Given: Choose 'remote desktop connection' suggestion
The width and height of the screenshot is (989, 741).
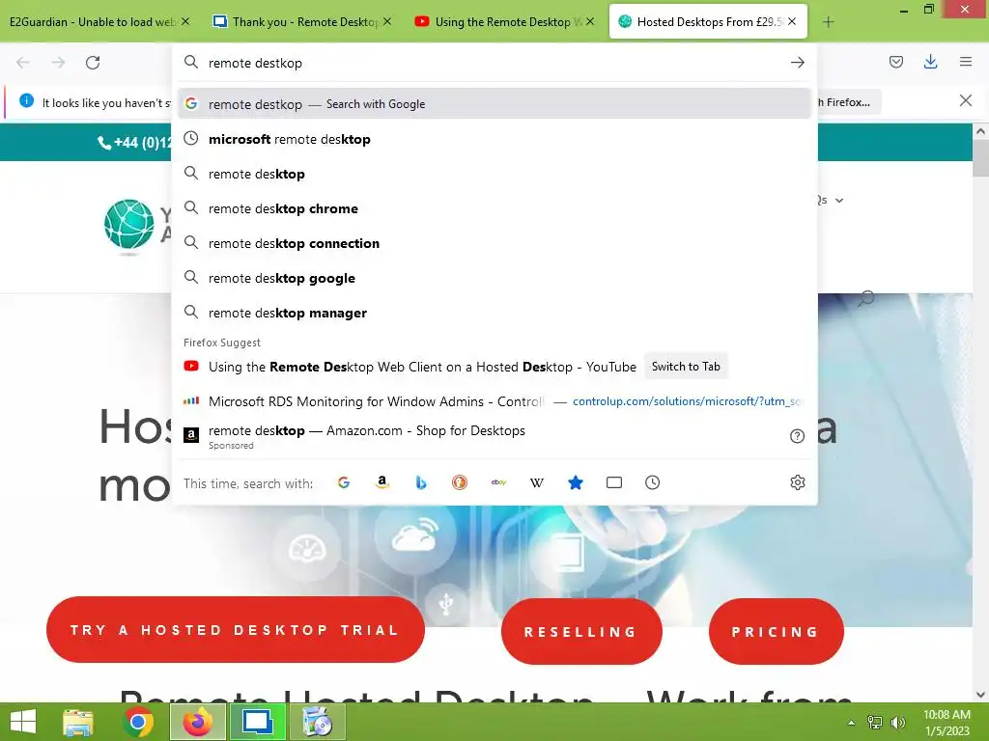Looking at the screenshot, I should 494,243.
